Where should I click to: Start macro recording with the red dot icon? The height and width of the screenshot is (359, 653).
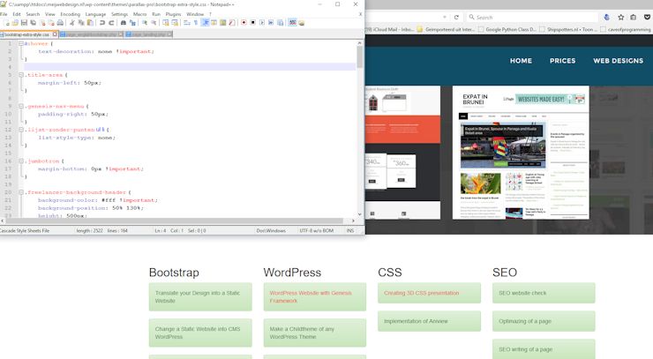[244, 22]
